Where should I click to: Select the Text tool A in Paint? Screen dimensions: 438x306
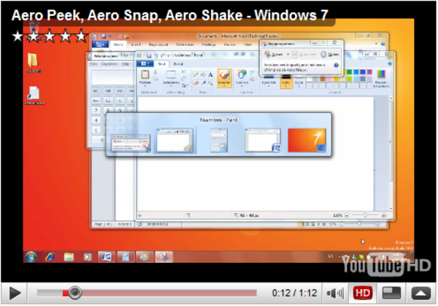210,74
